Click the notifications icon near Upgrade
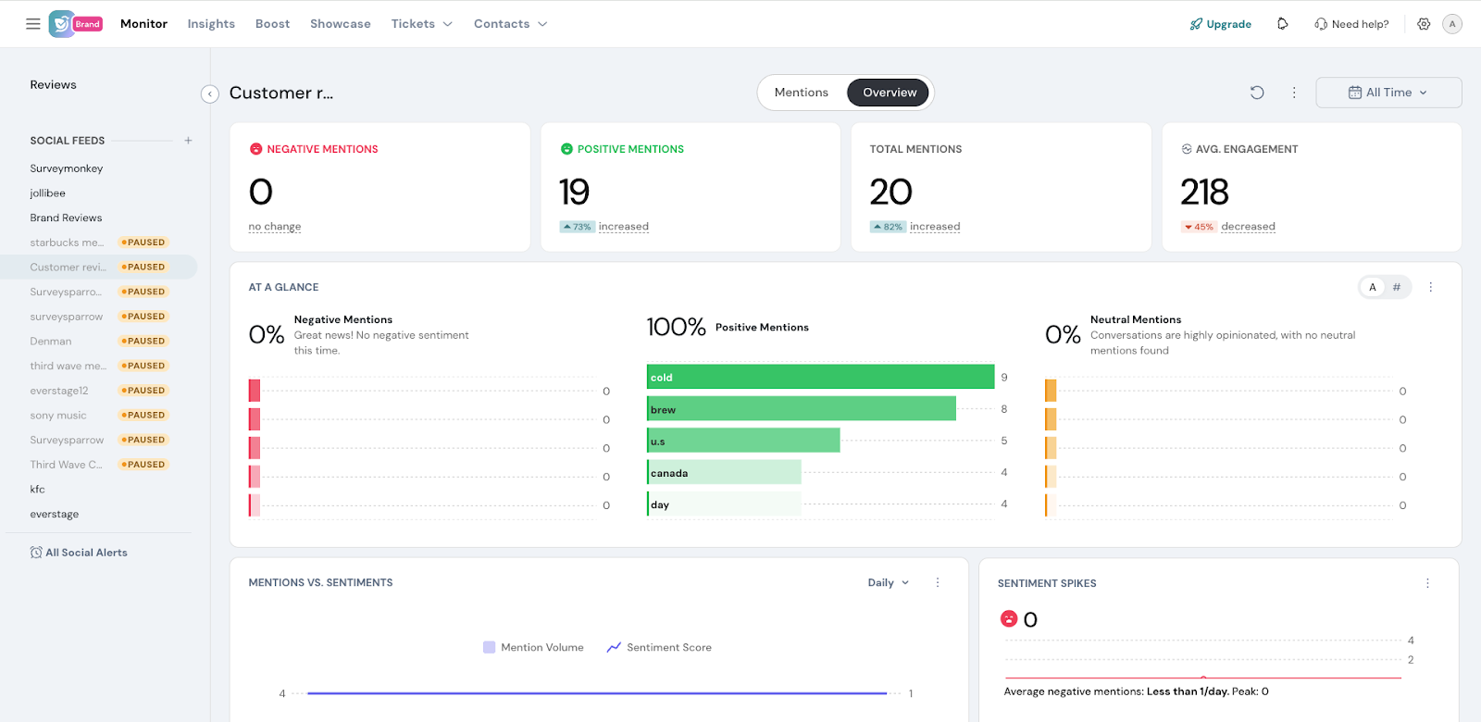Screen dimensions: 1481x722 click(x=1282, y=24)
